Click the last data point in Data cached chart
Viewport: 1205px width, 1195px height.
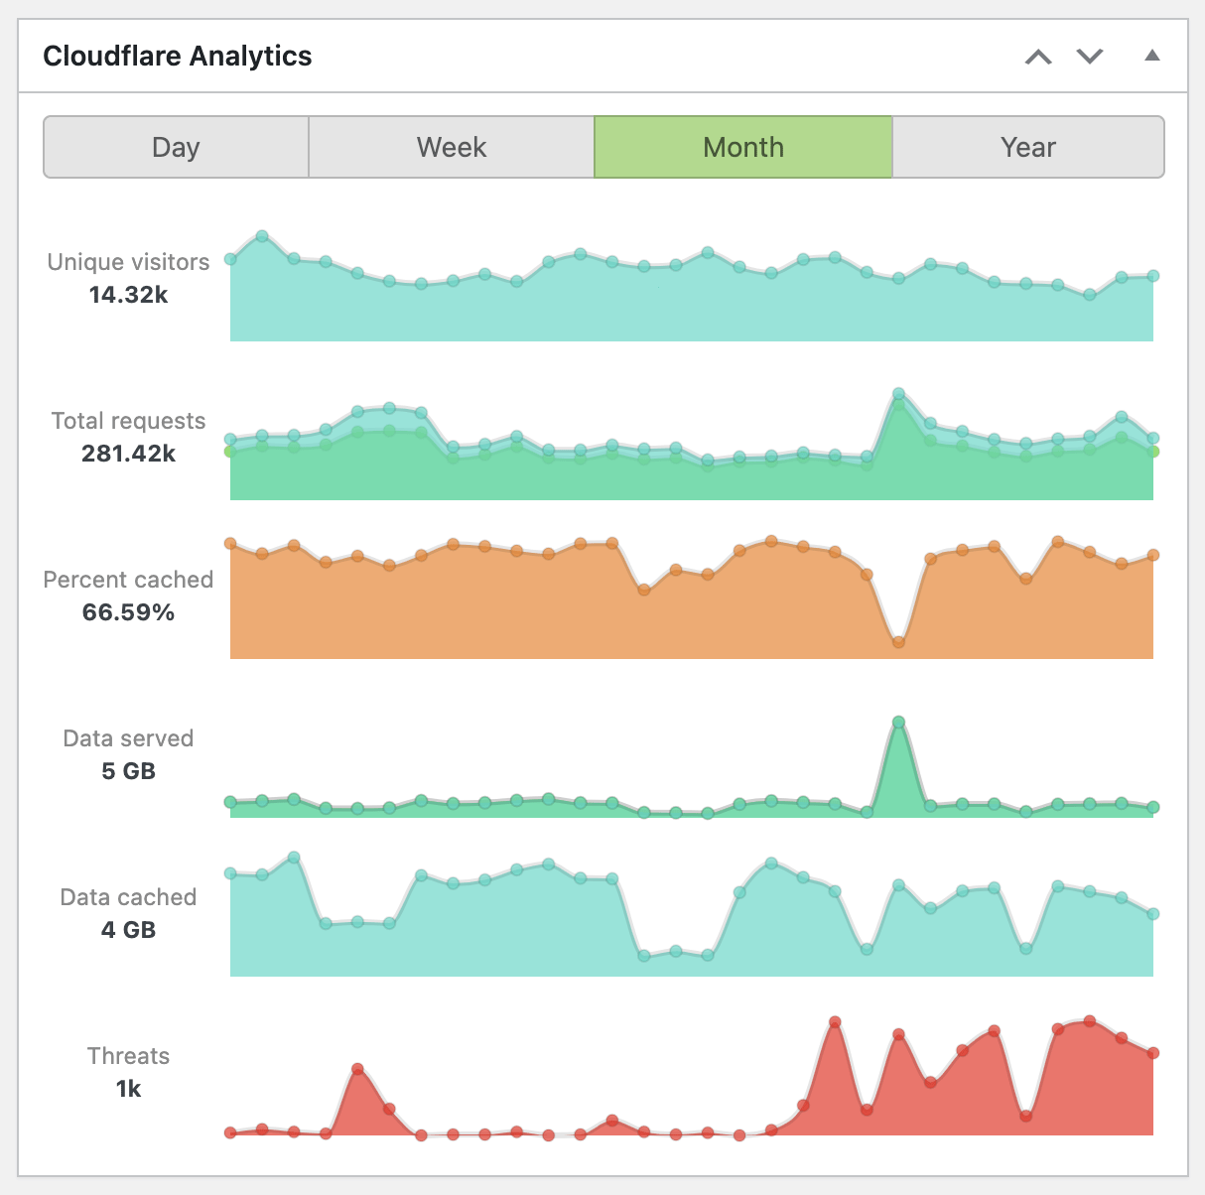point(1153,914)
